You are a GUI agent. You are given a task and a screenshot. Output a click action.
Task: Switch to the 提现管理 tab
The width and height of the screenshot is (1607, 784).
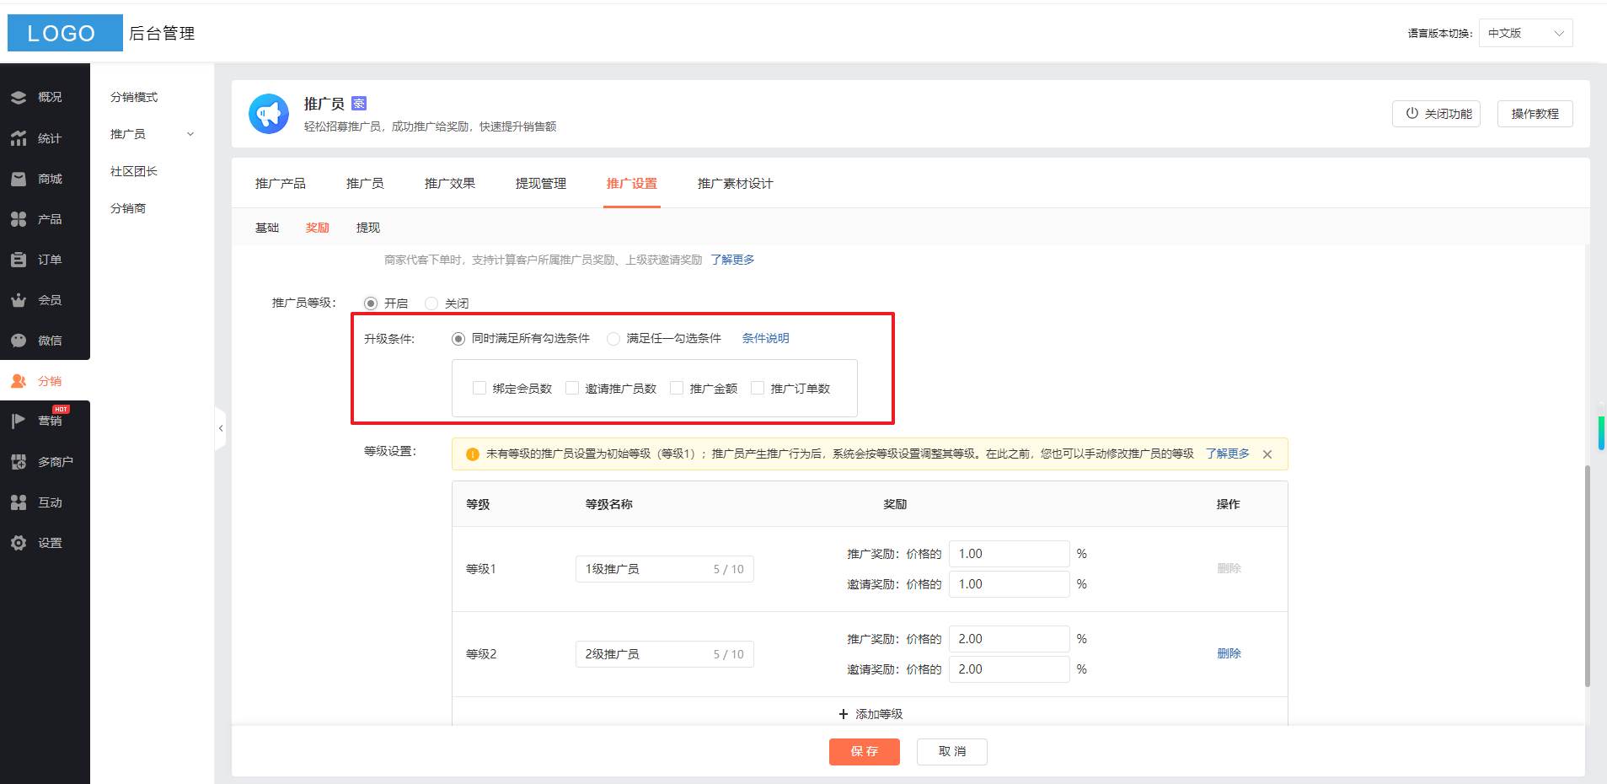[x=540, y=184]
